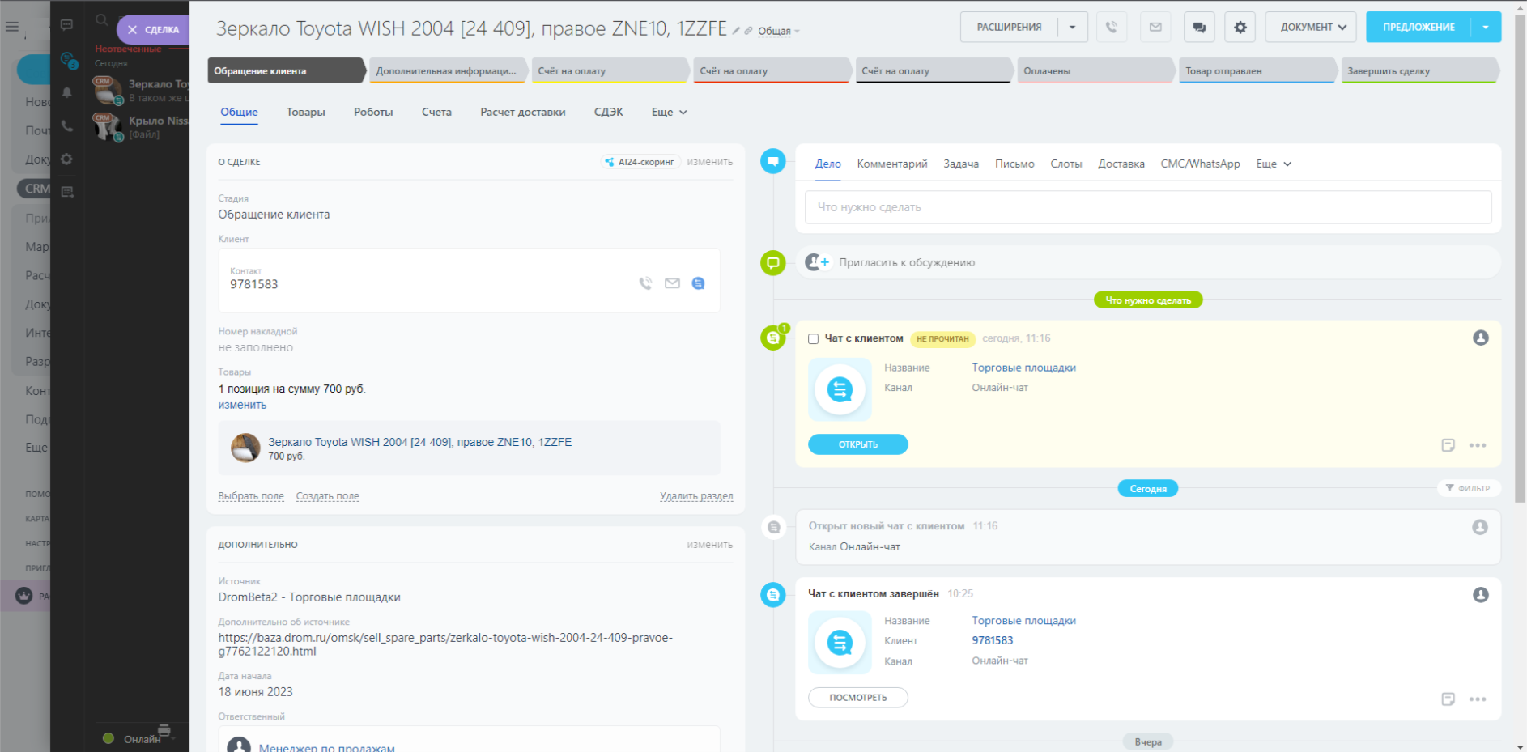
Task: Click the phone call icon in top toolbar
Action: (1111, 27)
